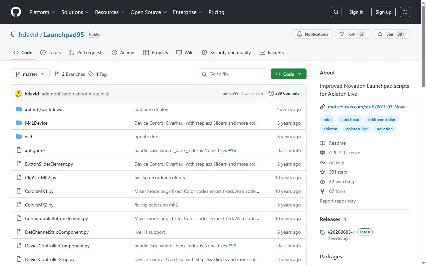This screenshot has width=426, height=266.
Task: Click the star icon beside 391 stars
Action: tap(322, 172)
